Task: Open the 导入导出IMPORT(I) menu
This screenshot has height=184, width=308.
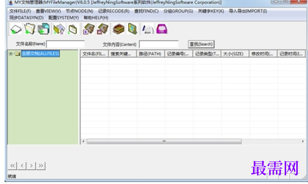Action: [248, 11]
